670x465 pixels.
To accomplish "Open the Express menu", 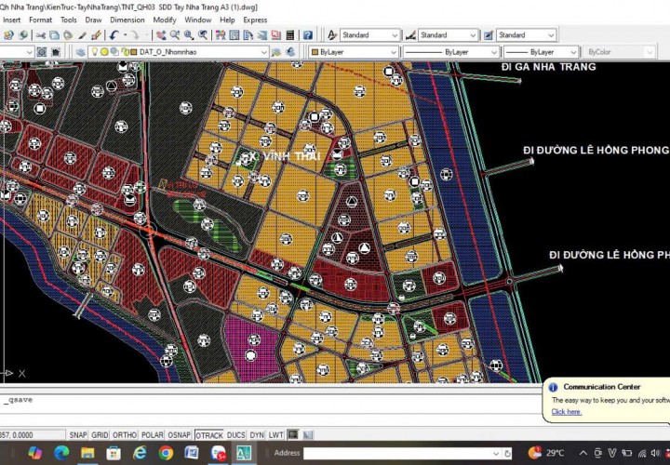I will (255, 20).
